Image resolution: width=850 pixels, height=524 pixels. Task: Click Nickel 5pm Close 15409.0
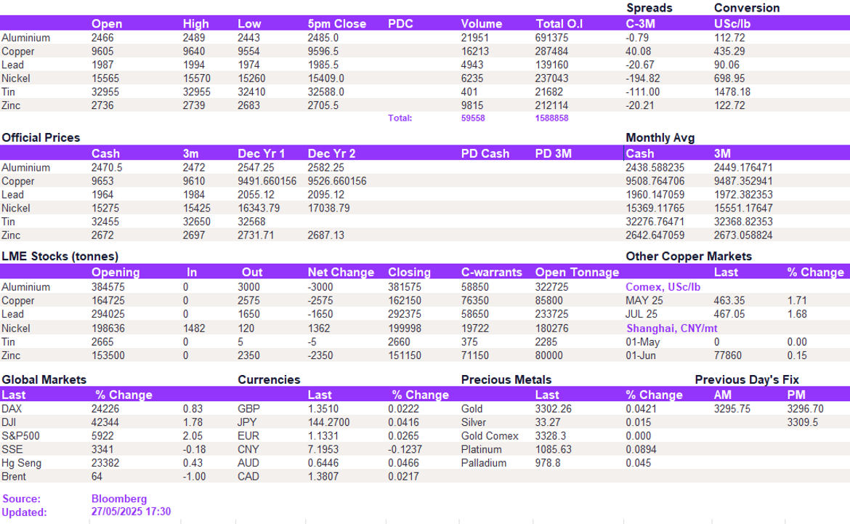[x=325, y=78]
